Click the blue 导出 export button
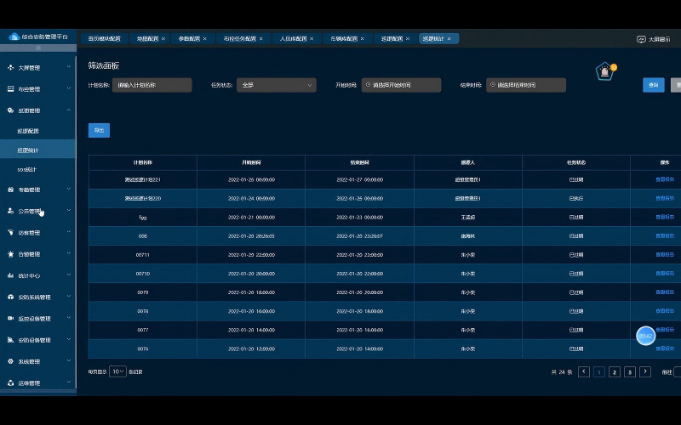Viewport: 681px width, 425px height. (x=99, y=131)
